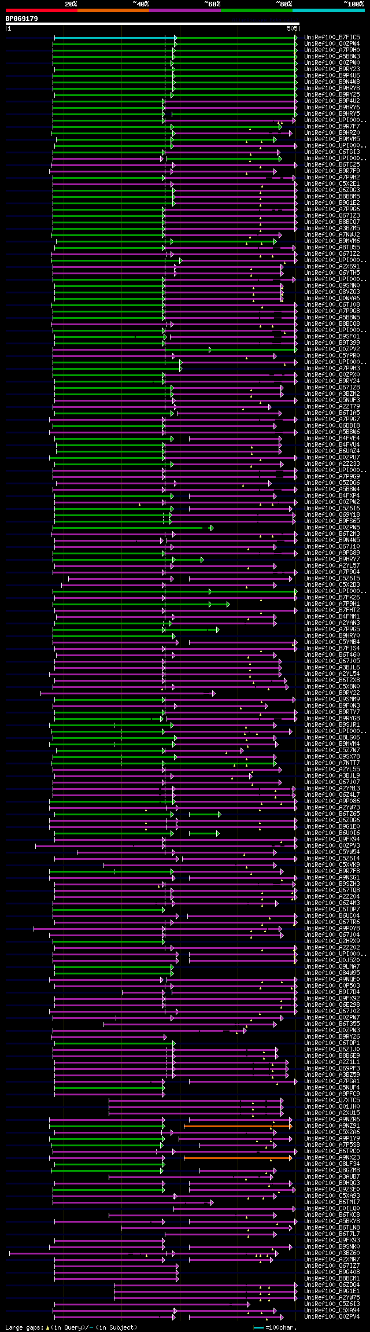The width and height of the screenshot is (370, 1332).
Task: Select hit label UniRef100_B7FK26
Action: (x=332, y=597)
